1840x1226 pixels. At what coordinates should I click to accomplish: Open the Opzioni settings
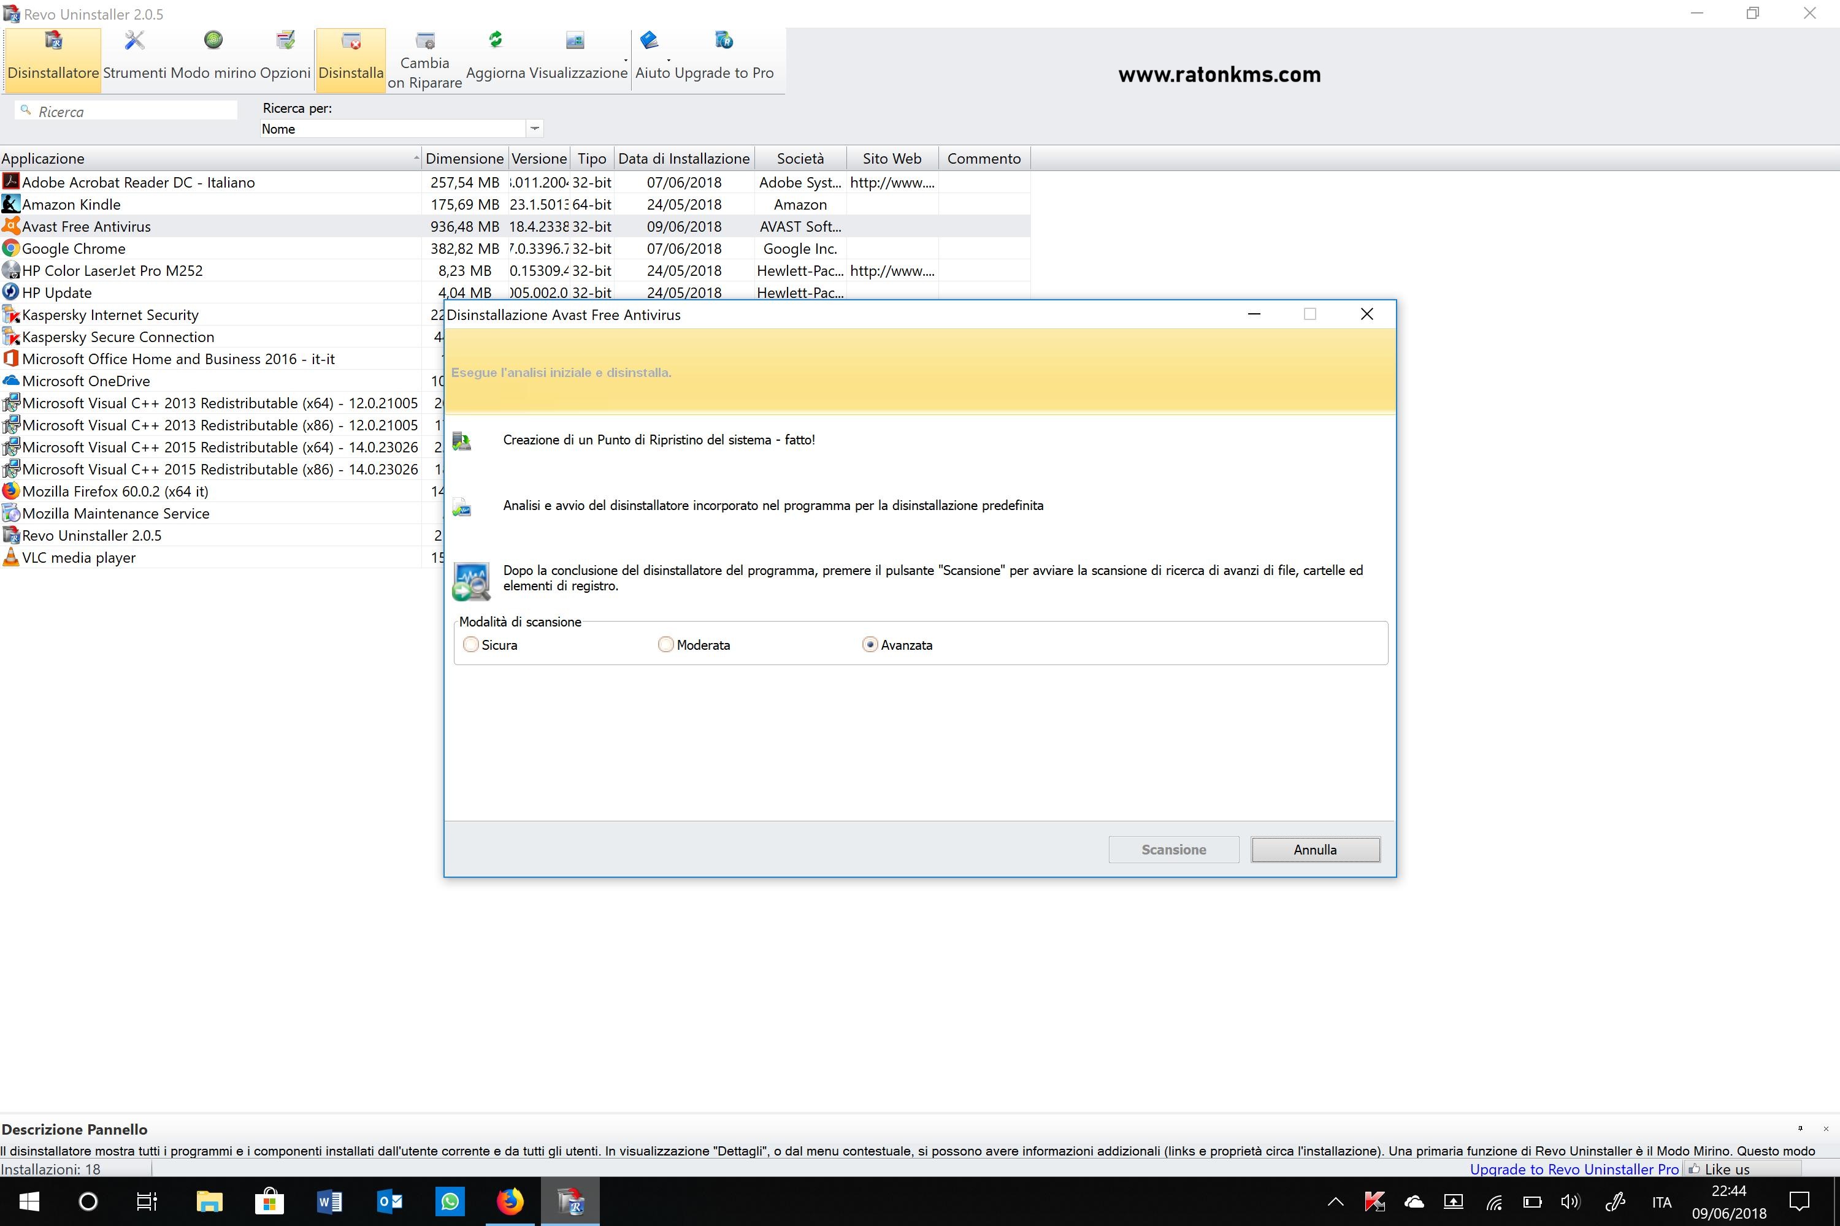(x=286, y=59)
